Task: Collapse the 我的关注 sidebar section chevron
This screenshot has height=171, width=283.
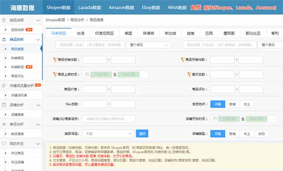Action: pyautogui.click(x=38, y=144)
